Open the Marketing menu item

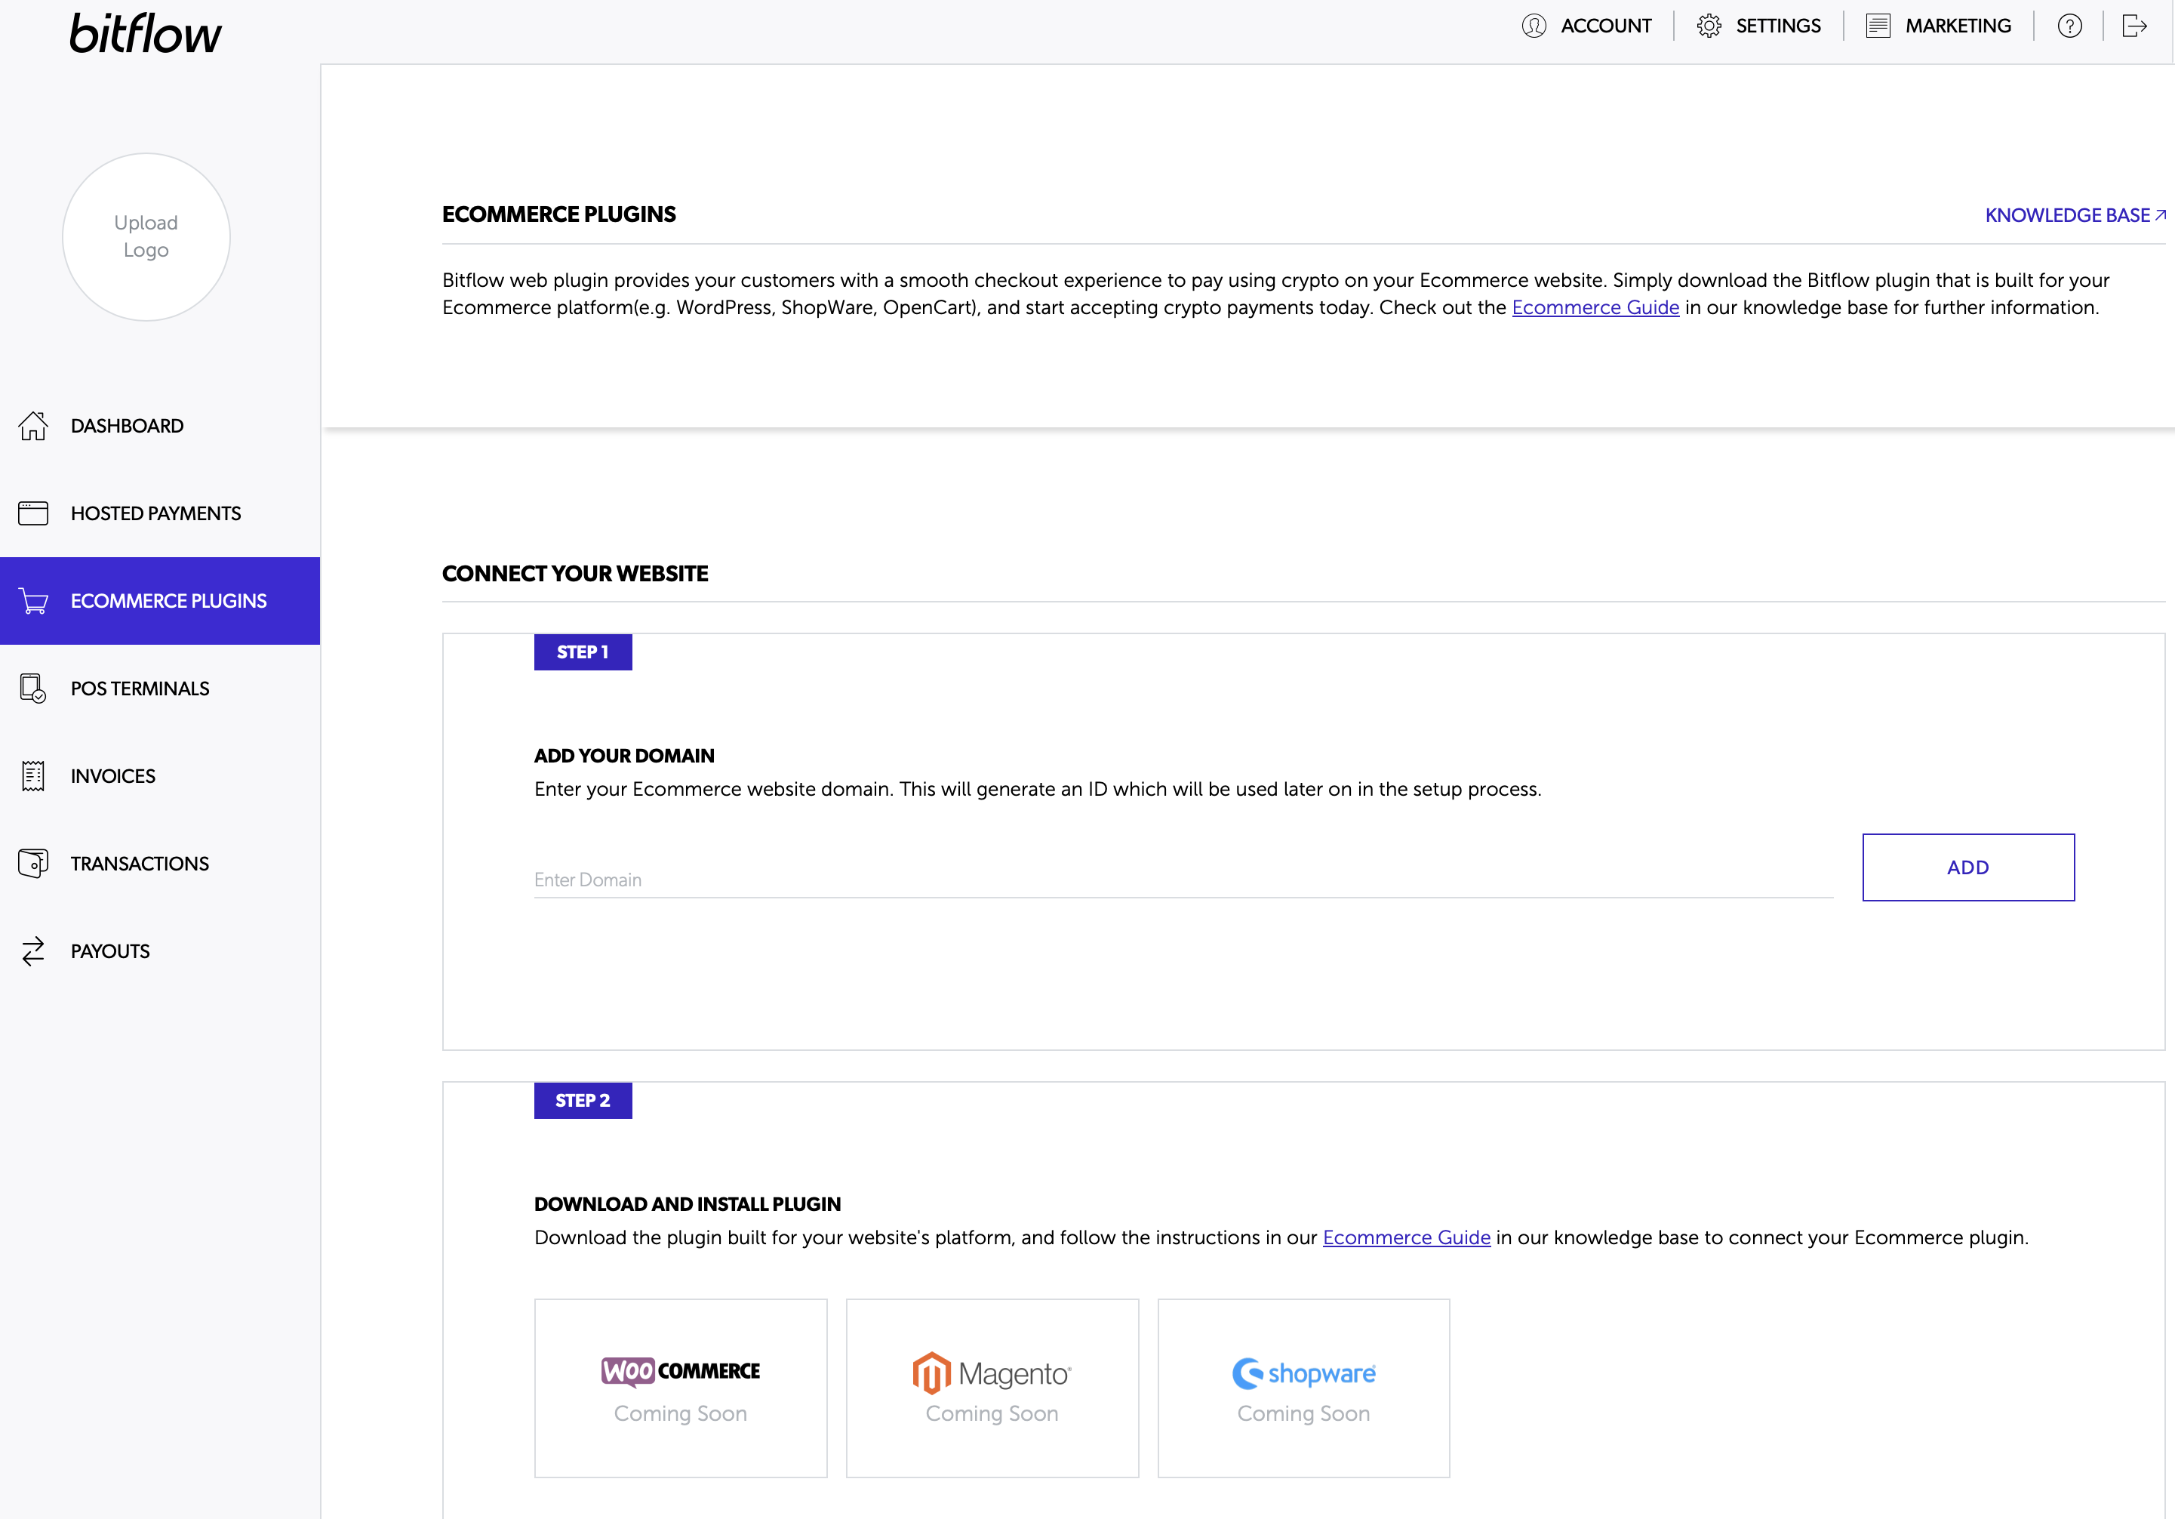[1957, 26]
